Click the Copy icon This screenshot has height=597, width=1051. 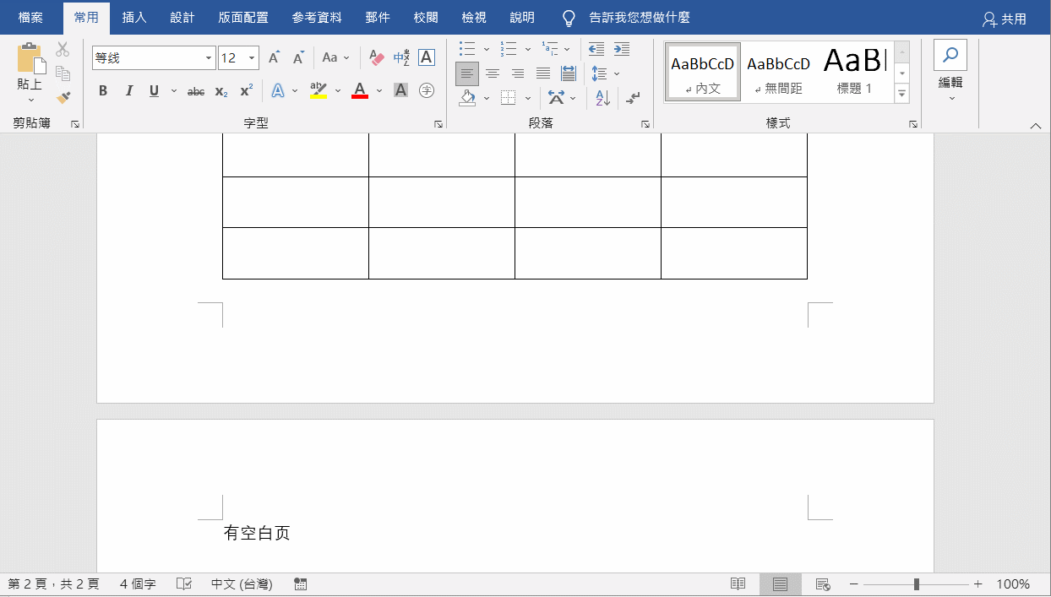tap(63, 73)
